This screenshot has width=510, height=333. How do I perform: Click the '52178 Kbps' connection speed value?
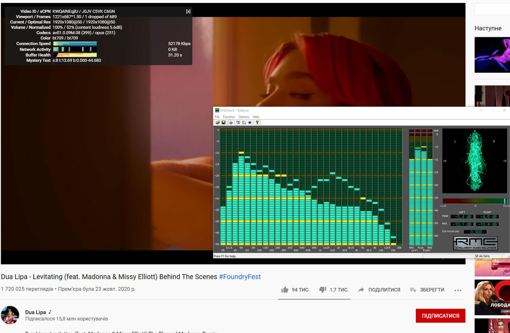coord(179,44)
